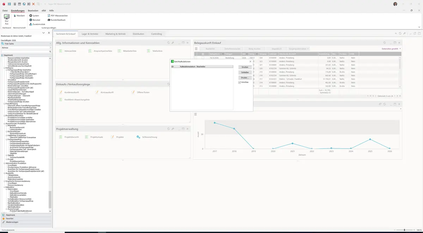Show Wiedervorlagen in the navigation pane
The image size is (423, 233).
[26, 222]
